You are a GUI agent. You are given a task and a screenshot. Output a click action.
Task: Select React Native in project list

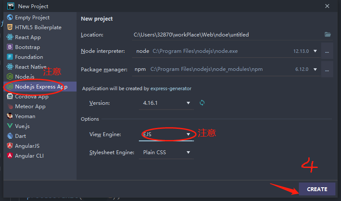tap(40, 67)
